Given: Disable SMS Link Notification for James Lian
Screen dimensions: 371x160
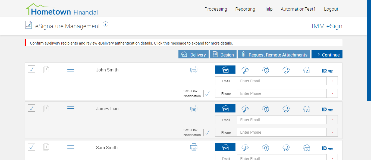Looking at the screenshot, I should [207, 132].
